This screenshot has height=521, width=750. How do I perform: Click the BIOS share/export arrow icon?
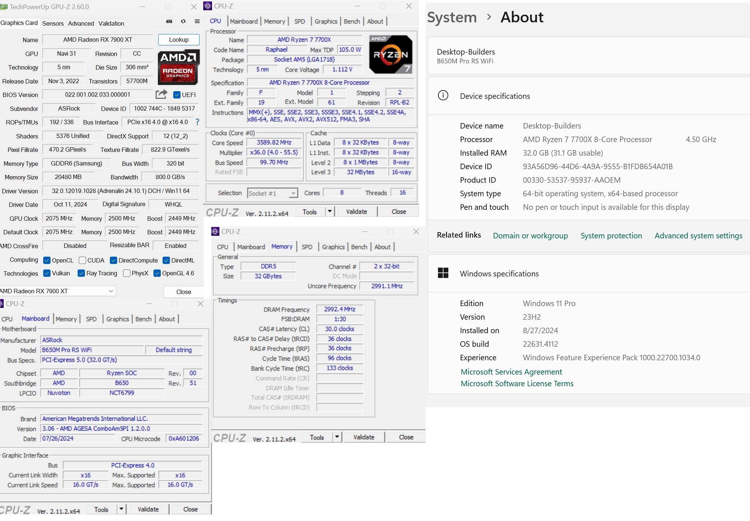[x=161, y=94]
